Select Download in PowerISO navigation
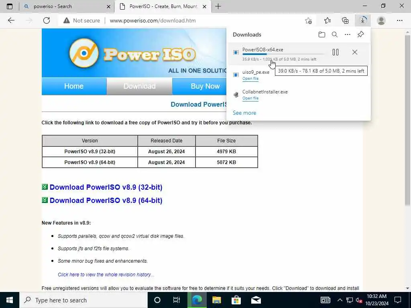This screenshot has width=411, height=308. point(139,86)
